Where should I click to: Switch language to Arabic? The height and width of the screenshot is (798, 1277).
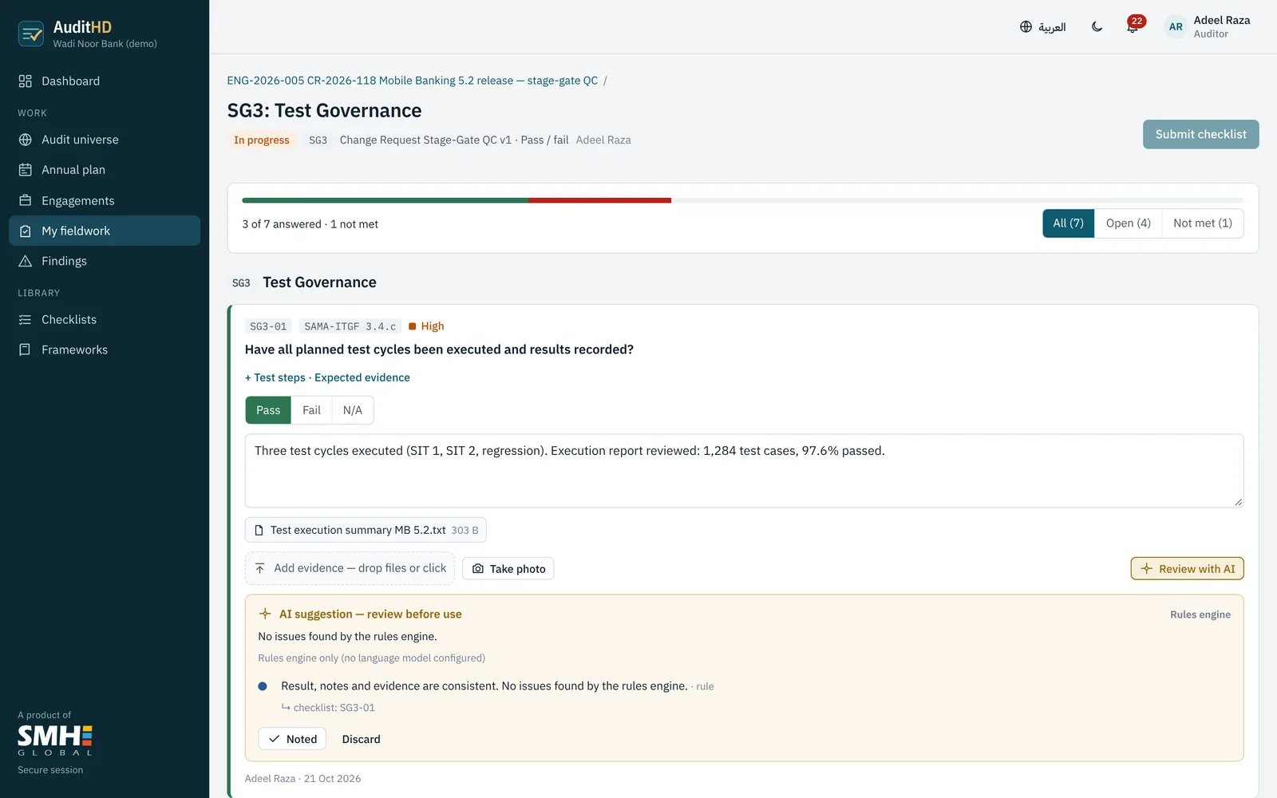click(1042, 27)
